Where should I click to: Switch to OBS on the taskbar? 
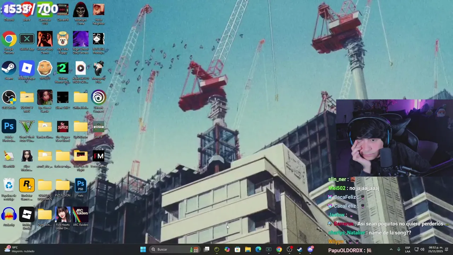[289, 249]
